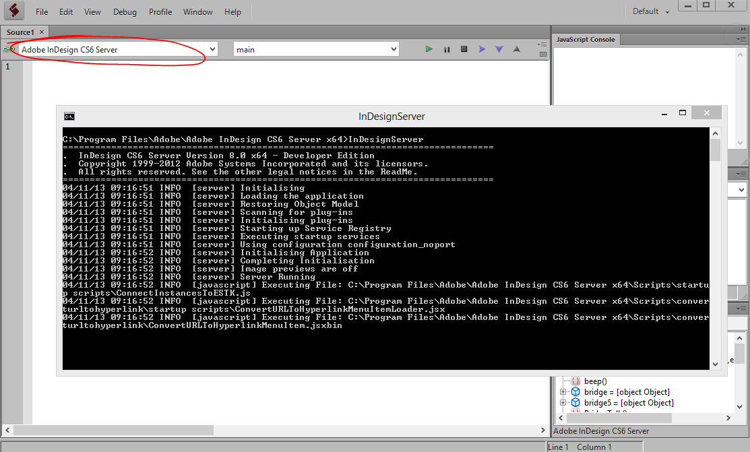The height and width of the screenshot is (452, 750).
Task: Click JavaScript Console scrollbar down arrow
Action: click(x=740, y=143)
